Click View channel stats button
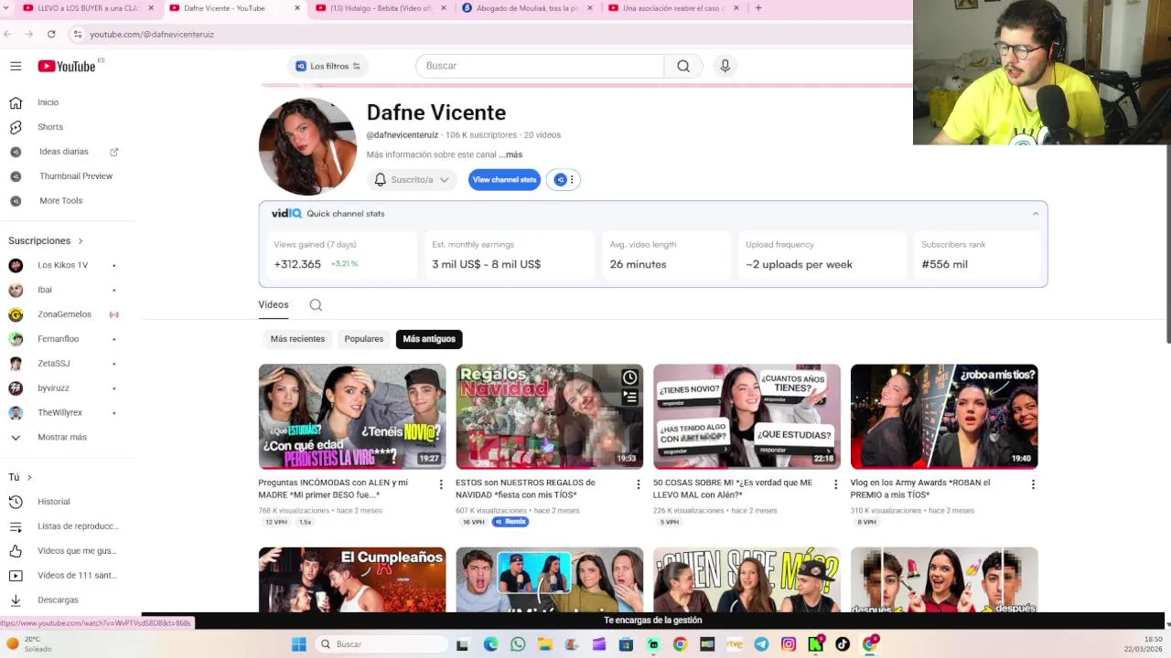Screen dimensions: 1171x658 504,180
